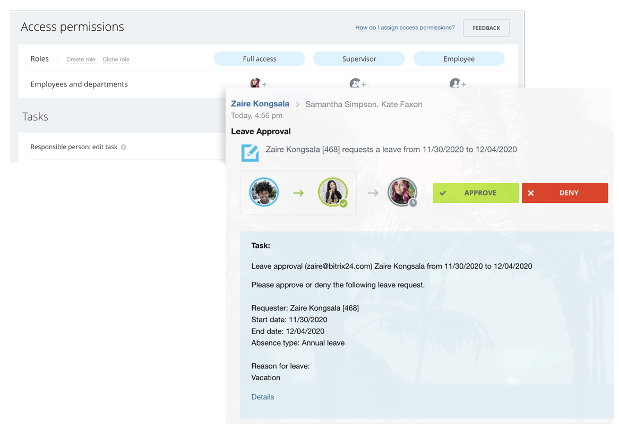Open 'How do I assign access permissions?' help

pos(405,28)
